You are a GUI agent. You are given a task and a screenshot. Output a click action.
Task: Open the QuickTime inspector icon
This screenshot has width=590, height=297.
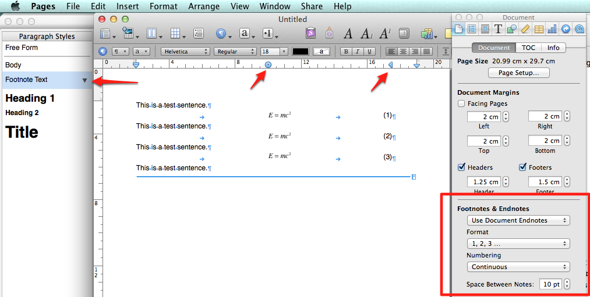coord(579,28)
